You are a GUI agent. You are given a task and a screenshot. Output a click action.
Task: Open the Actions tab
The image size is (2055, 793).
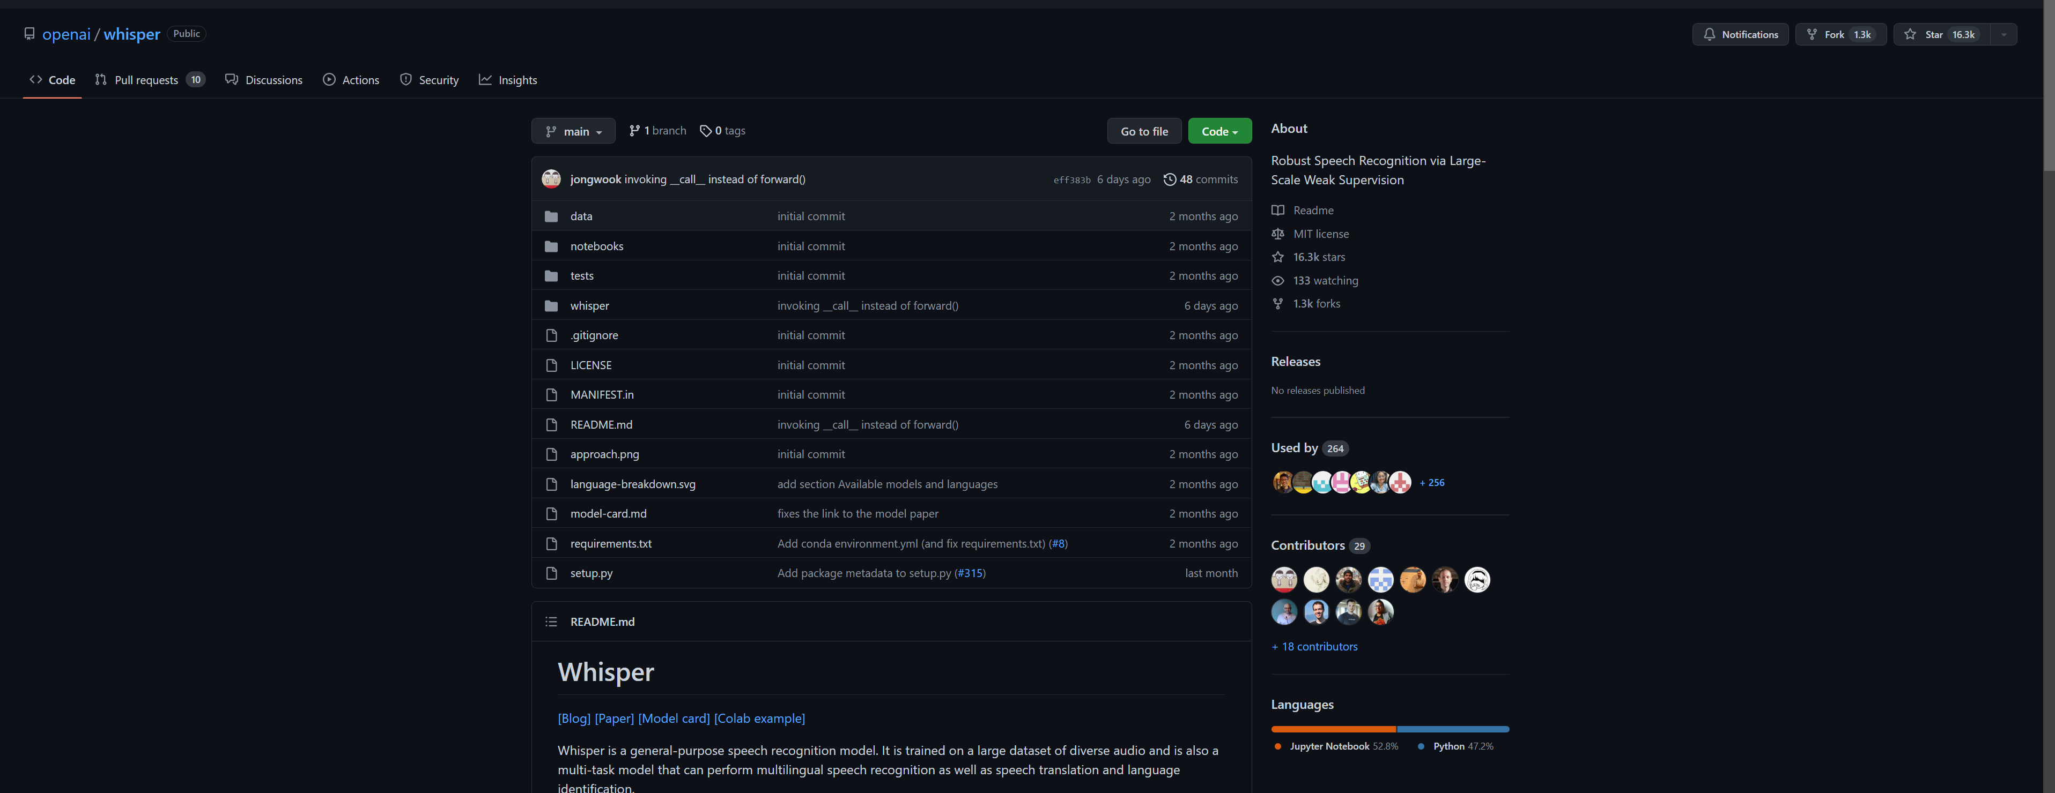351,80
